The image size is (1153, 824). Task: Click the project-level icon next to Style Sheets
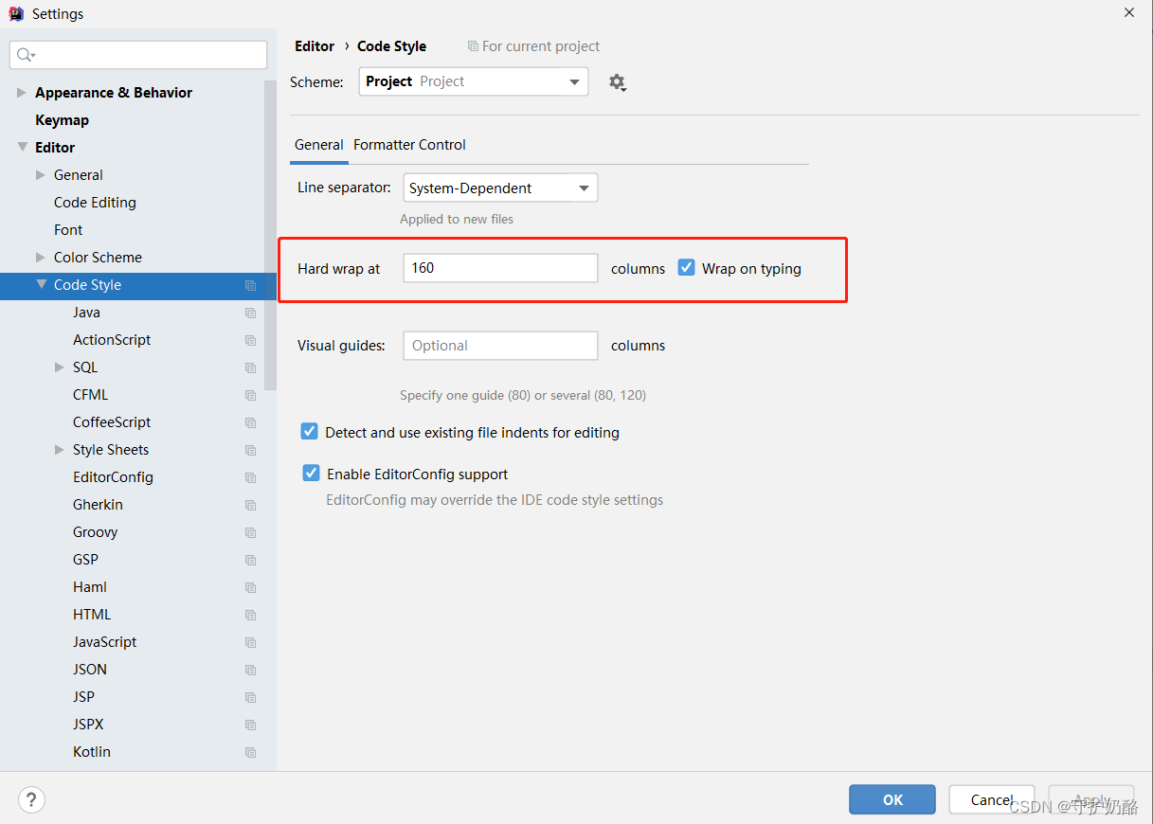[250, 450]
